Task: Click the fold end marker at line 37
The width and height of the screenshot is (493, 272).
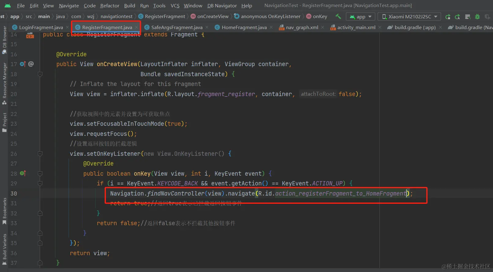Action: pyautogui.click(x=40, y=263)
